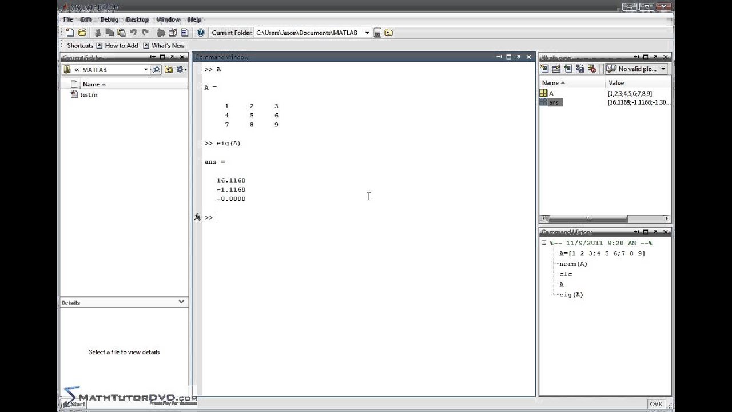
Task: Expand MATLAB folder address dropdown
Action: coord(146,70)
